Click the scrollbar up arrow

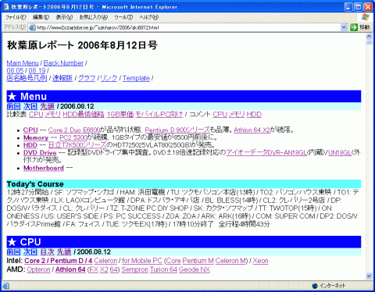click(x=369, y=37)
